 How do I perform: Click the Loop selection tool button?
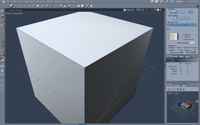(x=170, y=25)
